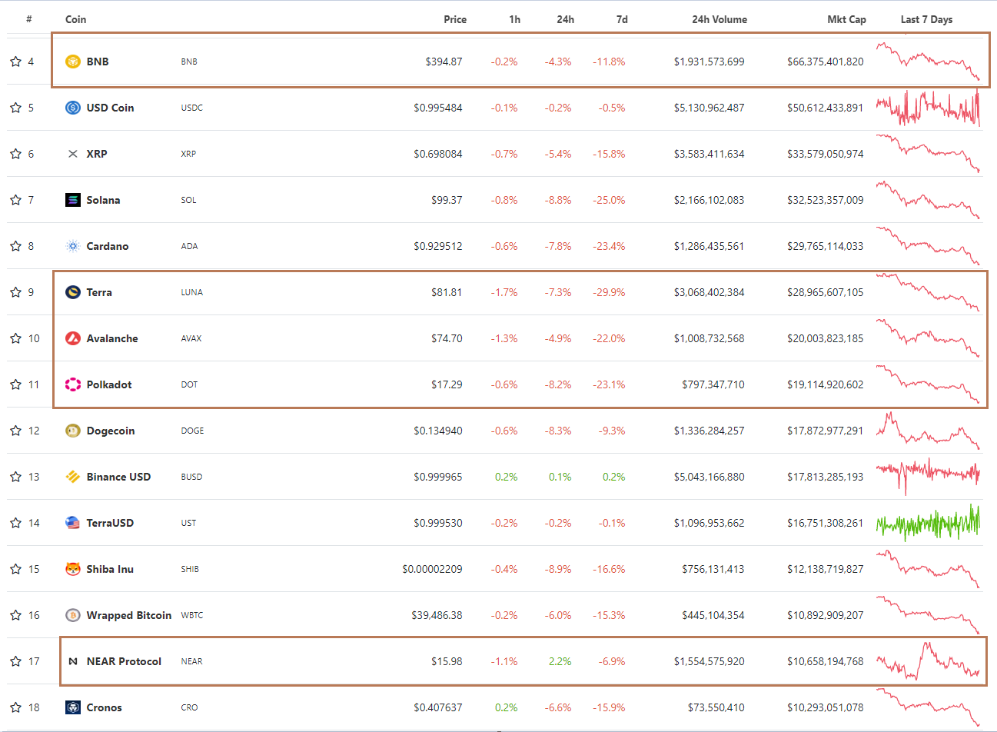Click Solana price $99.37

pyautogui.click(x=447, y=200)
